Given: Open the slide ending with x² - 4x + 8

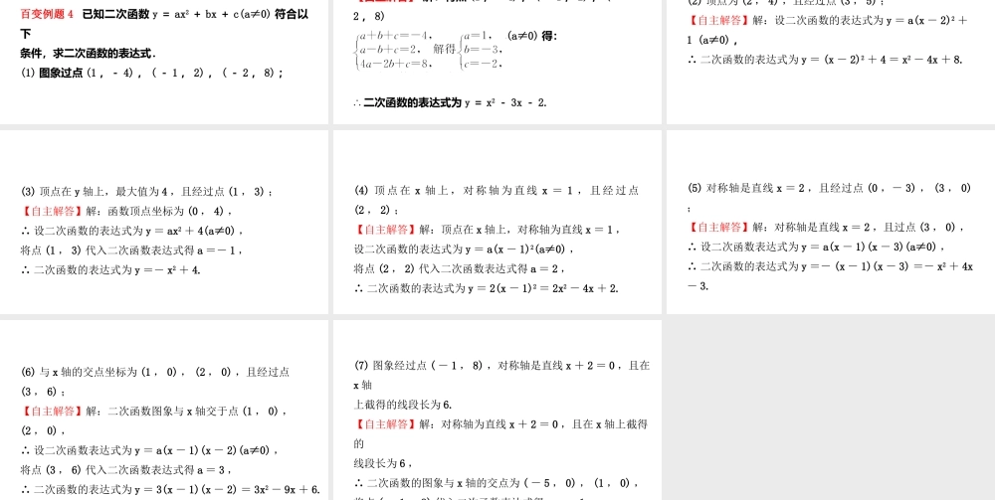Looking at the screenshot, I should (831, 62).
